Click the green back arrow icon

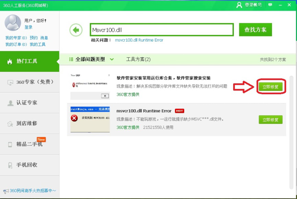76,30
